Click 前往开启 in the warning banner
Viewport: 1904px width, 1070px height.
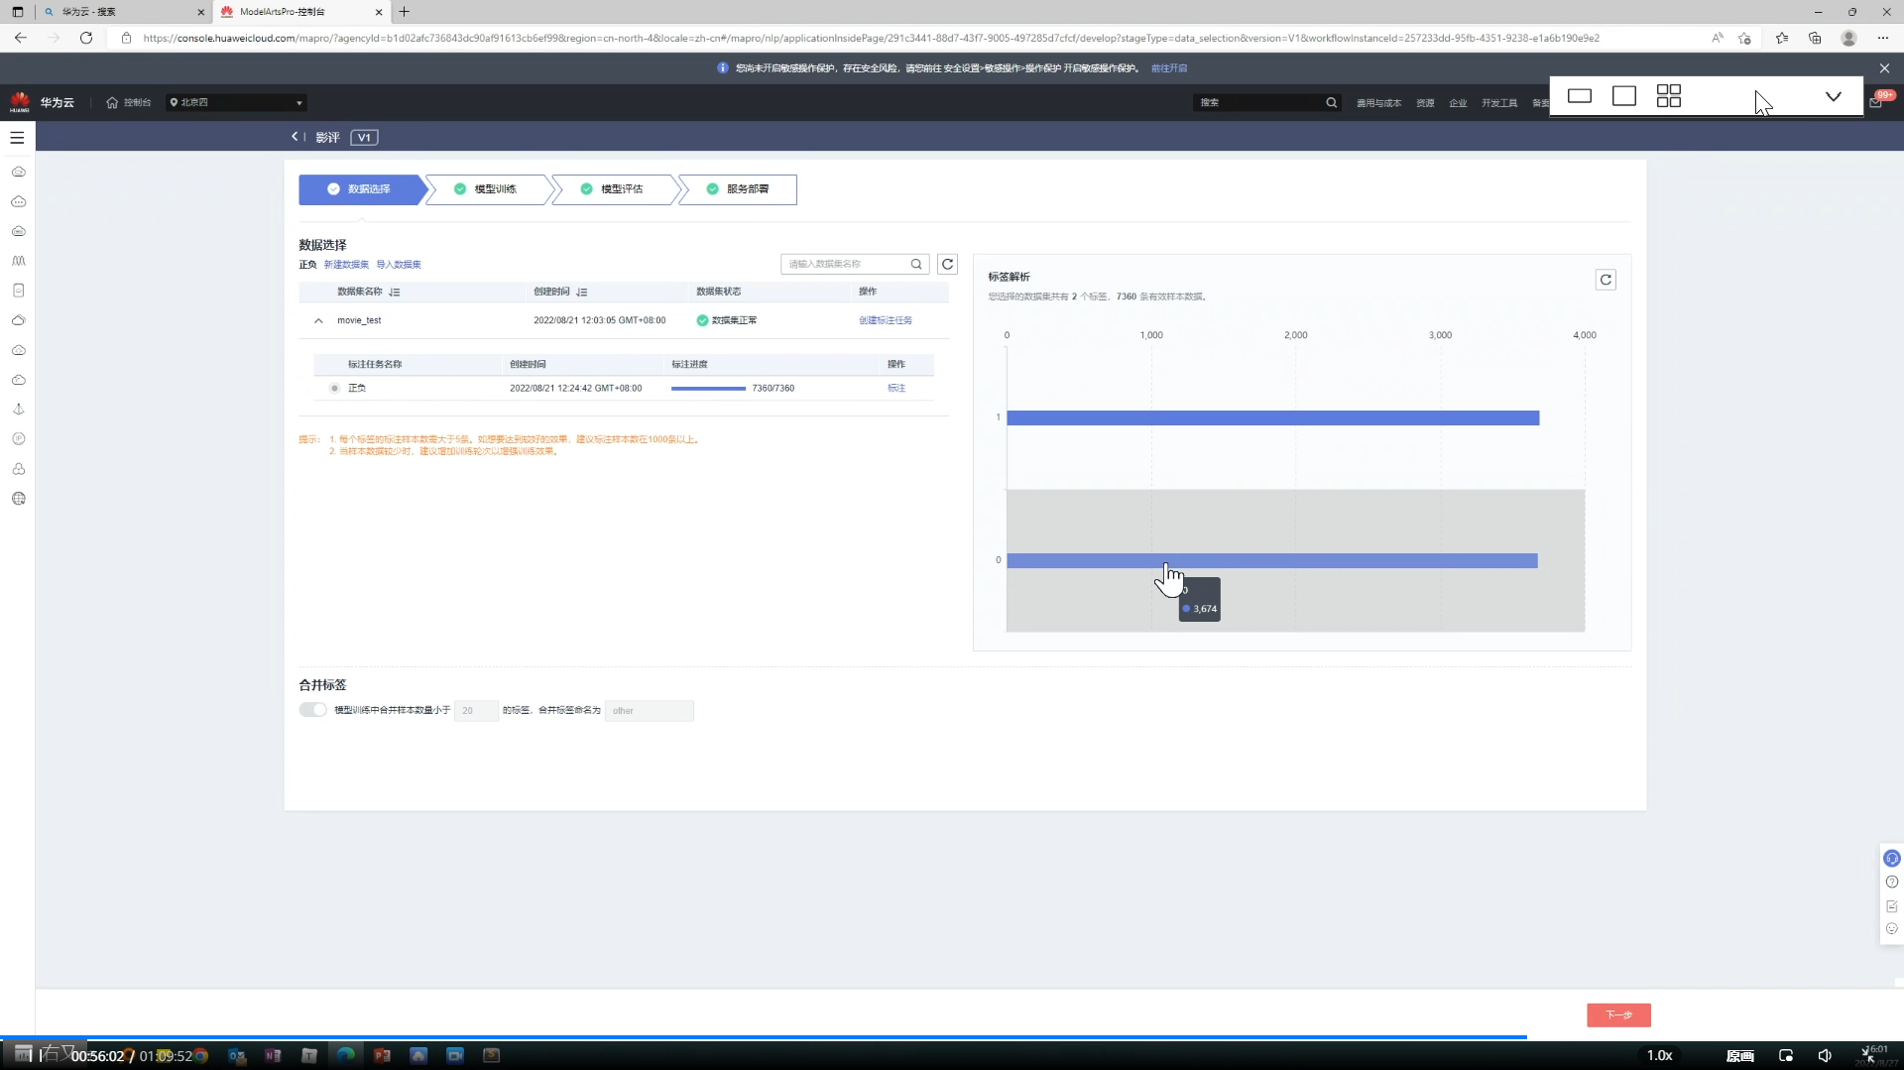(x=1169, y=68)
